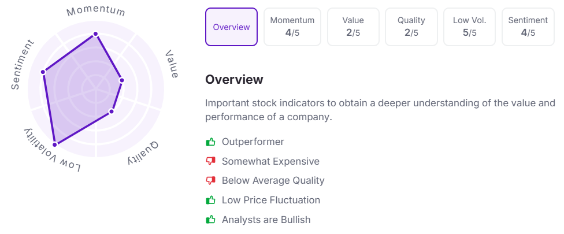Click the green thumbs-up beside Outperformer
The image size is (564, 234).
210,142
